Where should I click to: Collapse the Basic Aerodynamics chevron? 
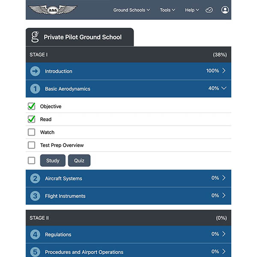pos(224,89)
